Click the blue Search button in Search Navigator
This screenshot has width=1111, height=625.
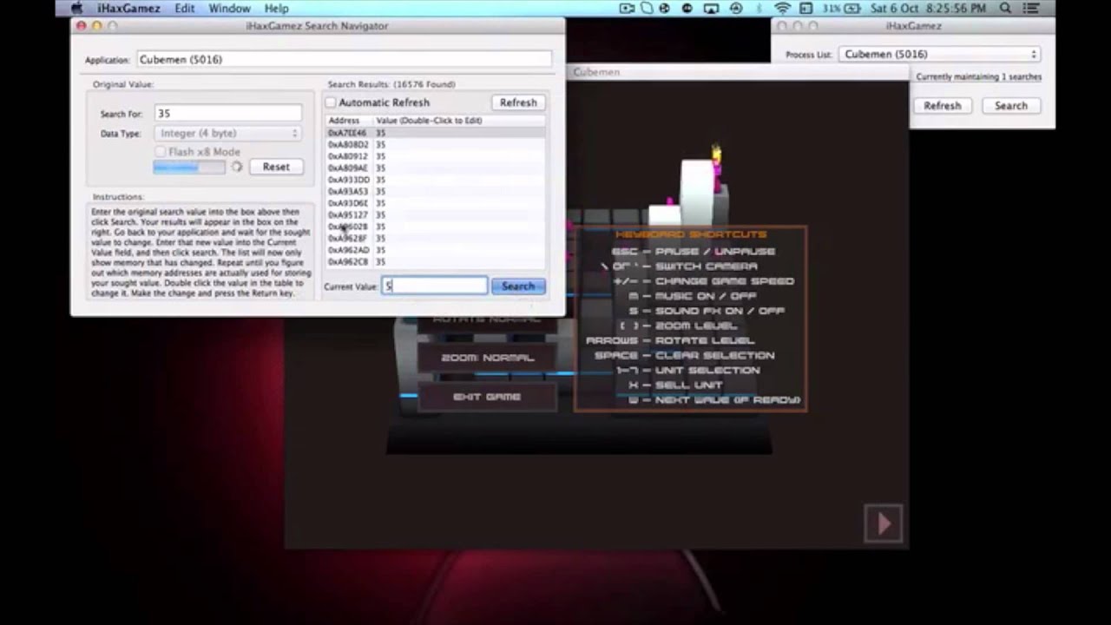[x=518, y=286]
